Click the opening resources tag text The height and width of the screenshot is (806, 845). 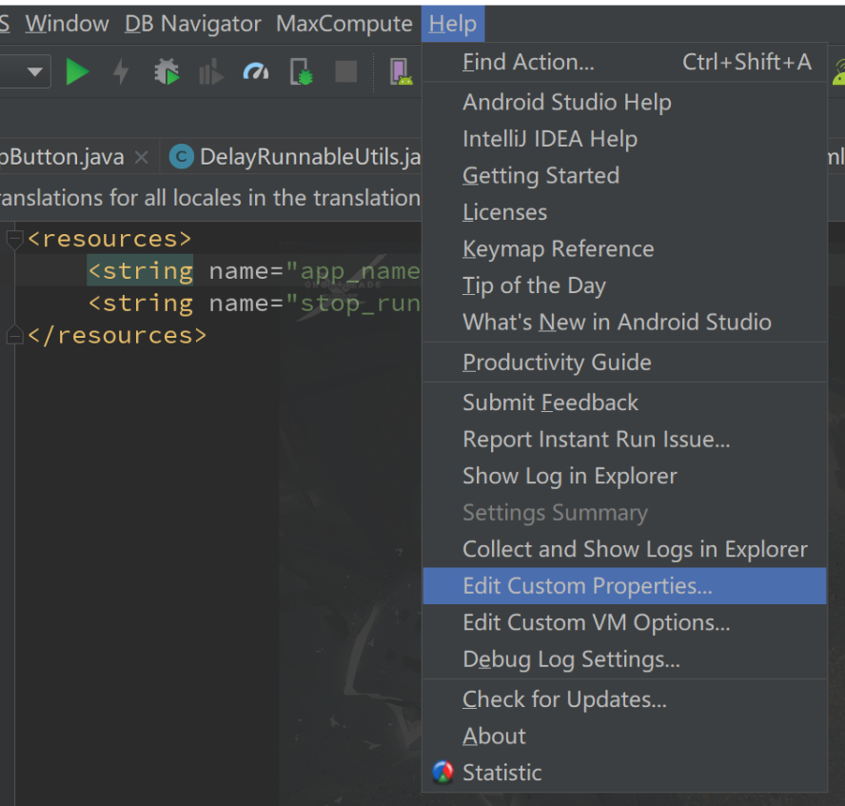109,238
